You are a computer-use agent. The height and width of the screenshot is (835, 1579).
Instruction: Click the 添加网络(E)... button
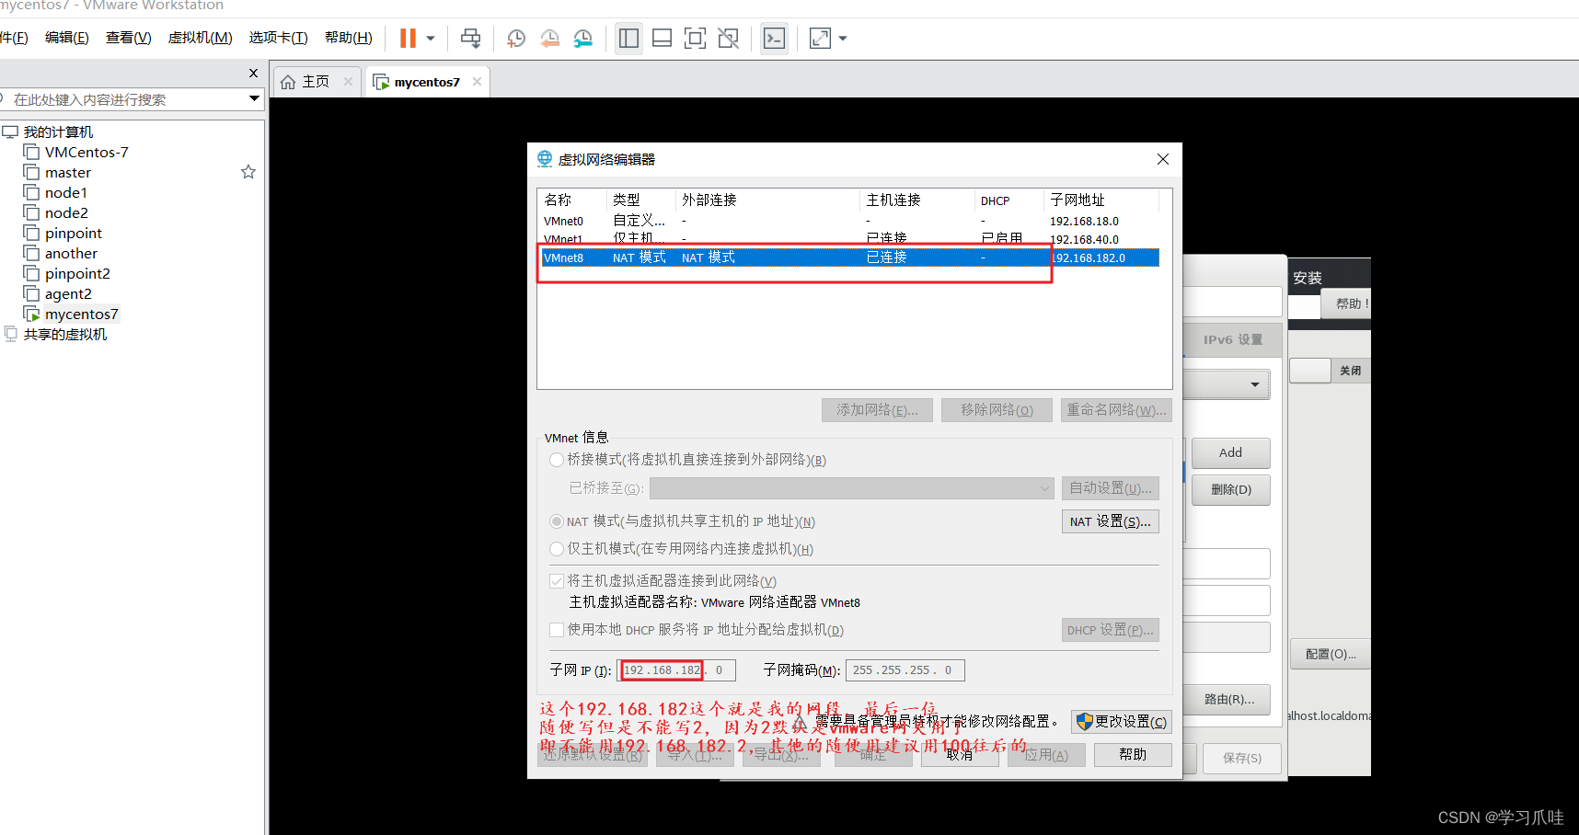point(877,410)
